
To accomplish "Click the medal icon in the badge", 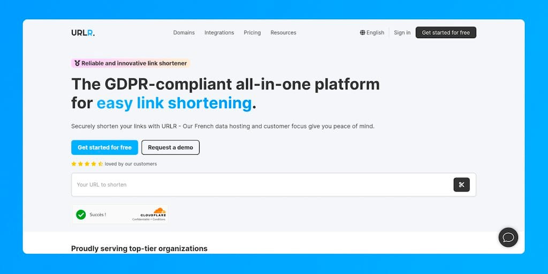I will coord(77,63).
